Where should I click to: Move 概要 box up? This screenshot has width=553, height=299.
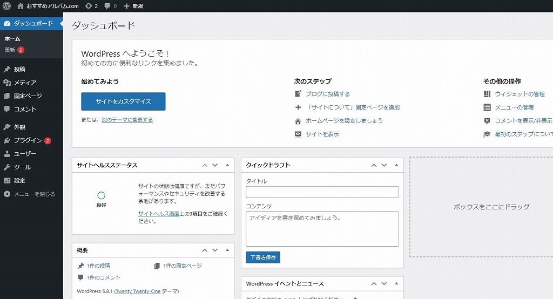coord(205,250)
